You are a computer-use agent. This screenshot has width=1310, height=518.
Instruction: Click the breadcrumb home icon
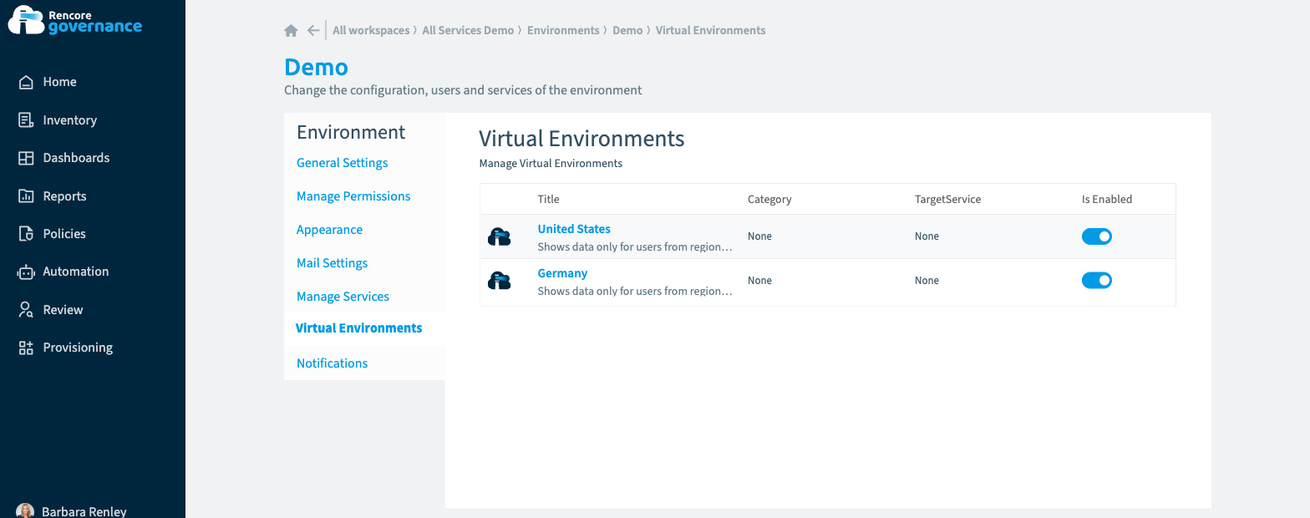(291, 31)
